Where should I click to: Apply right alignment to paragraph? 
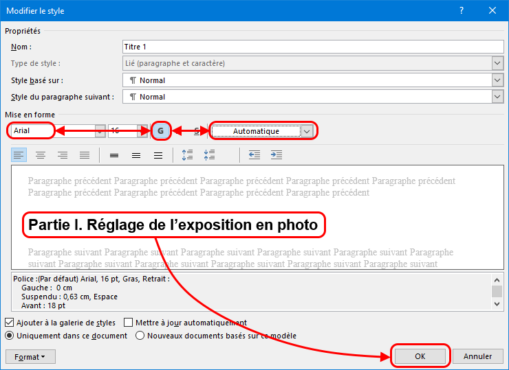tap(63, 155)
